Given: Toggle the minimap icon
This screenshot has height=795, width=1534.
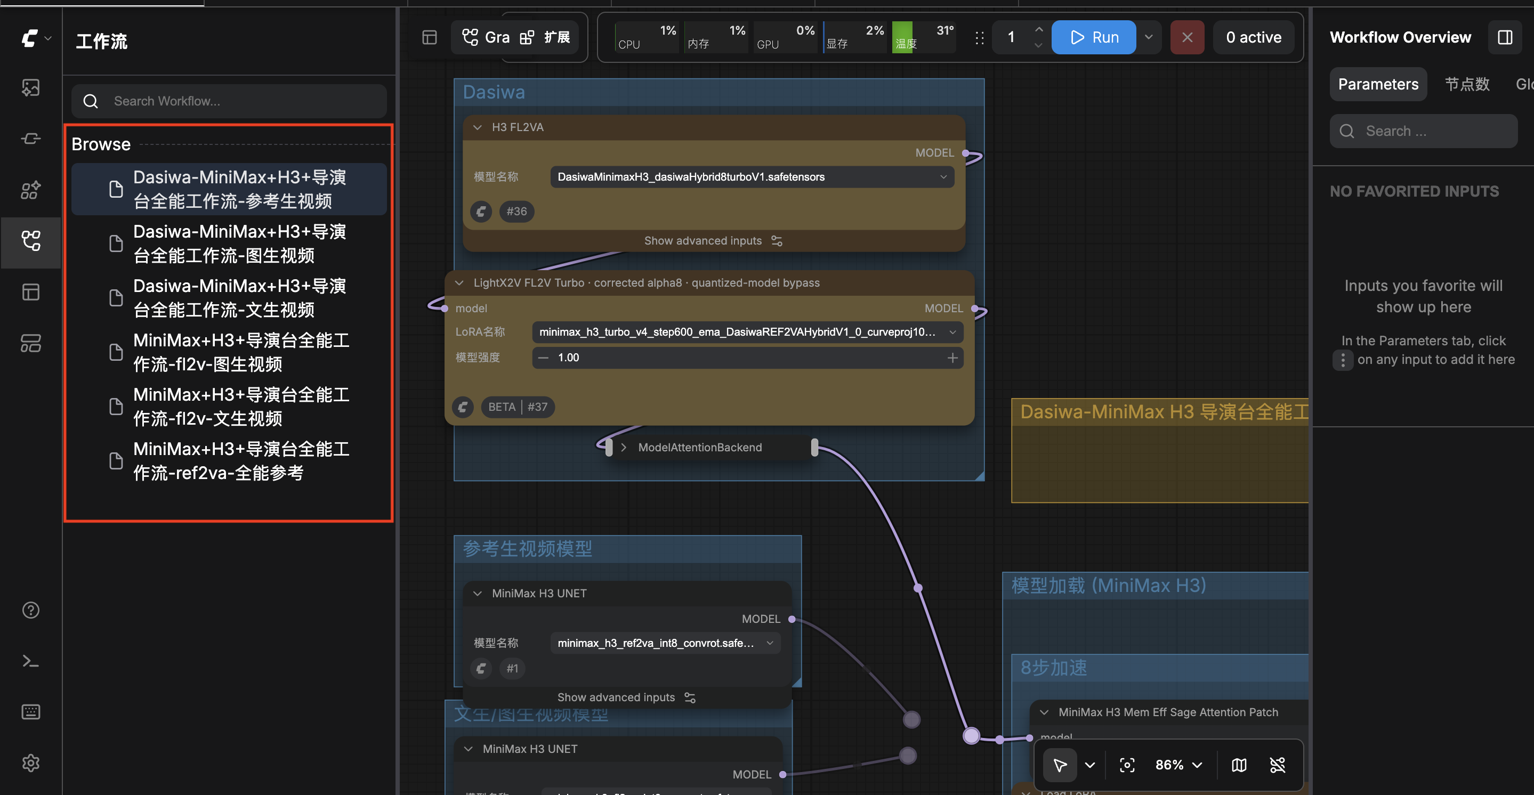Looking at the screenshot, I should click(1239, 765).
